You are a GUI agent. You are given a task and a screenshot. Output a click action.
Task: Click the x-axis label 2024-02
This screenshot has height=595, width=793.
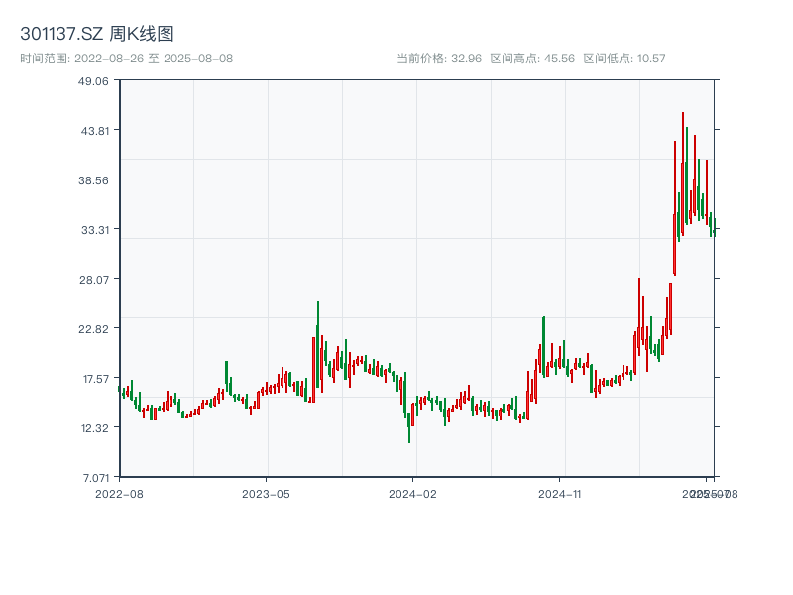coord(412,494)
